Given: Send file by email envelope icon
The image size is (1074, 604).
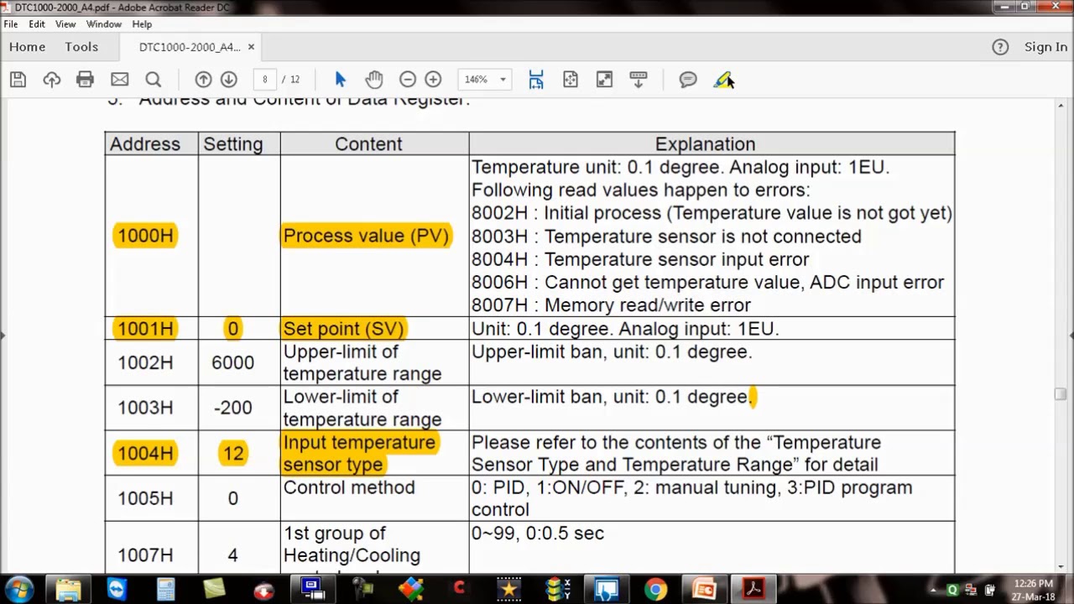Looking at the screenshot, I should [x=119, y=80].
